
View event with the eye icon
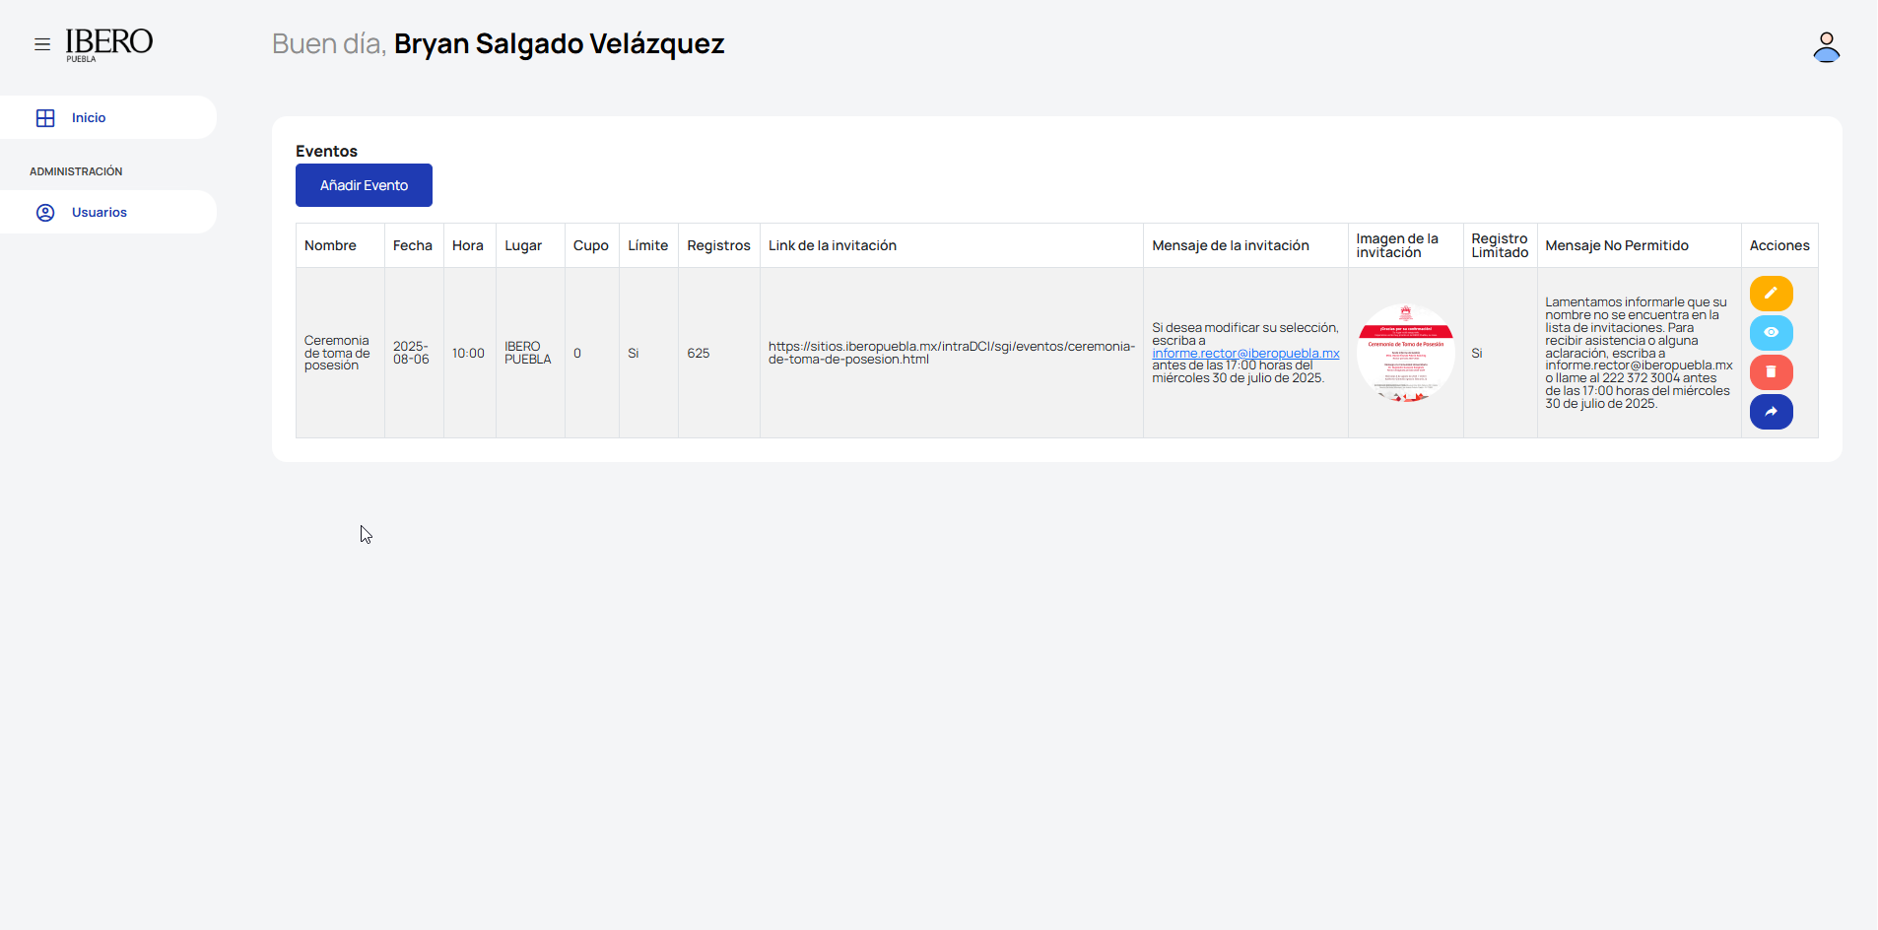pos(1771,333)
